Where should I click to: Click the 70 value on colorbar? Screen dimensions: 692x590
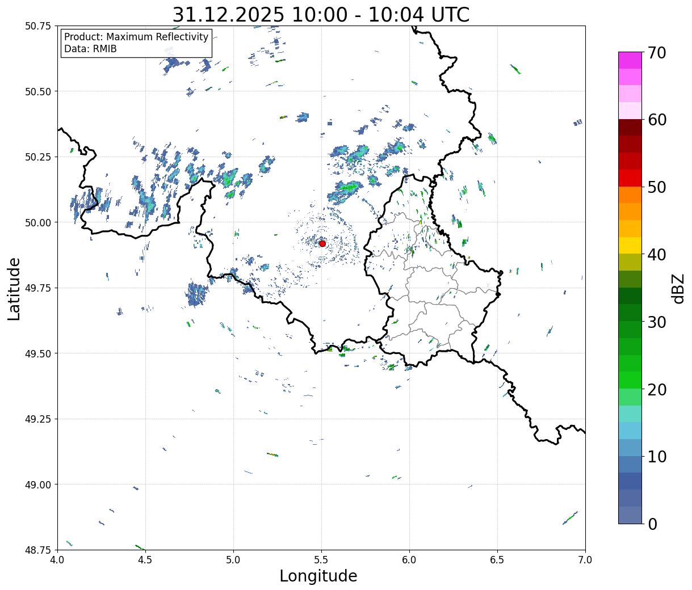(x=657, y=53)
